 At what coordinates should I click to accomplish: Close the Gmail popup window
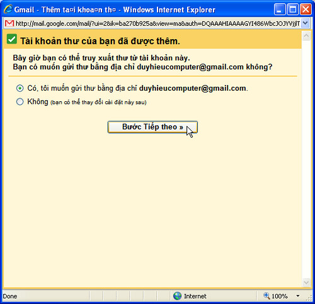[x=306, y=9]
